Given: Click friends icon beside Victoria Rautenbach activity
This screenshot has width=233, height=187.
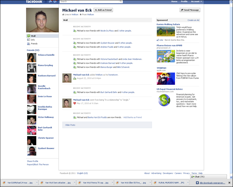Looking at the screenshot, I should coord(75,59).
